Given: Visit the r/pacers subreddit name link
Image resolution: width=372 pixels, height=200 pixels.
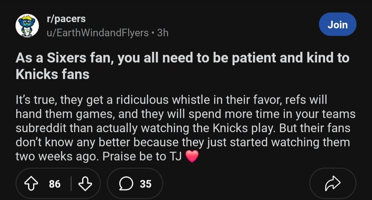Looking at the screenshot, I should 66,19.
